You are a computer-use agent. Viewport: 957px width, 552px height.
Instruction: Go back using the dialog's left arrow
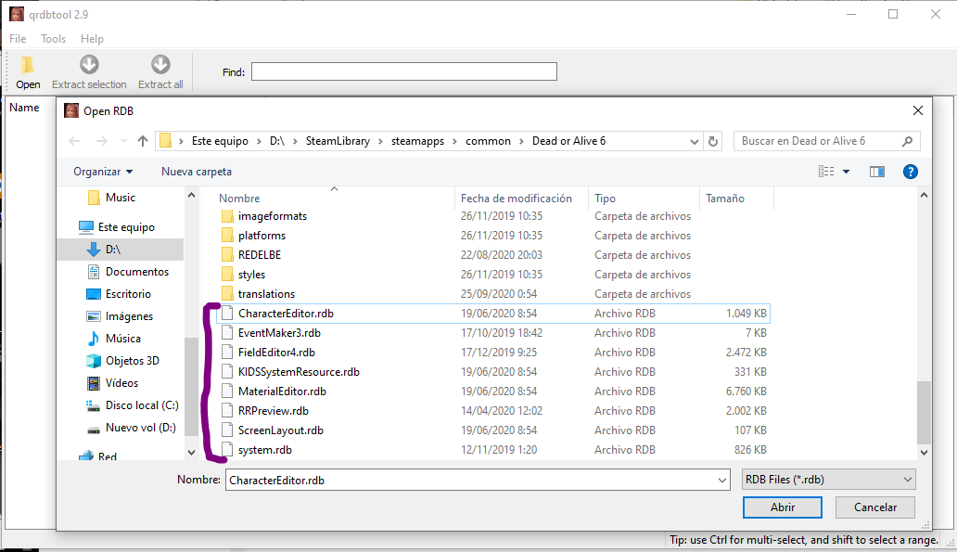click(x=74, y=141)
